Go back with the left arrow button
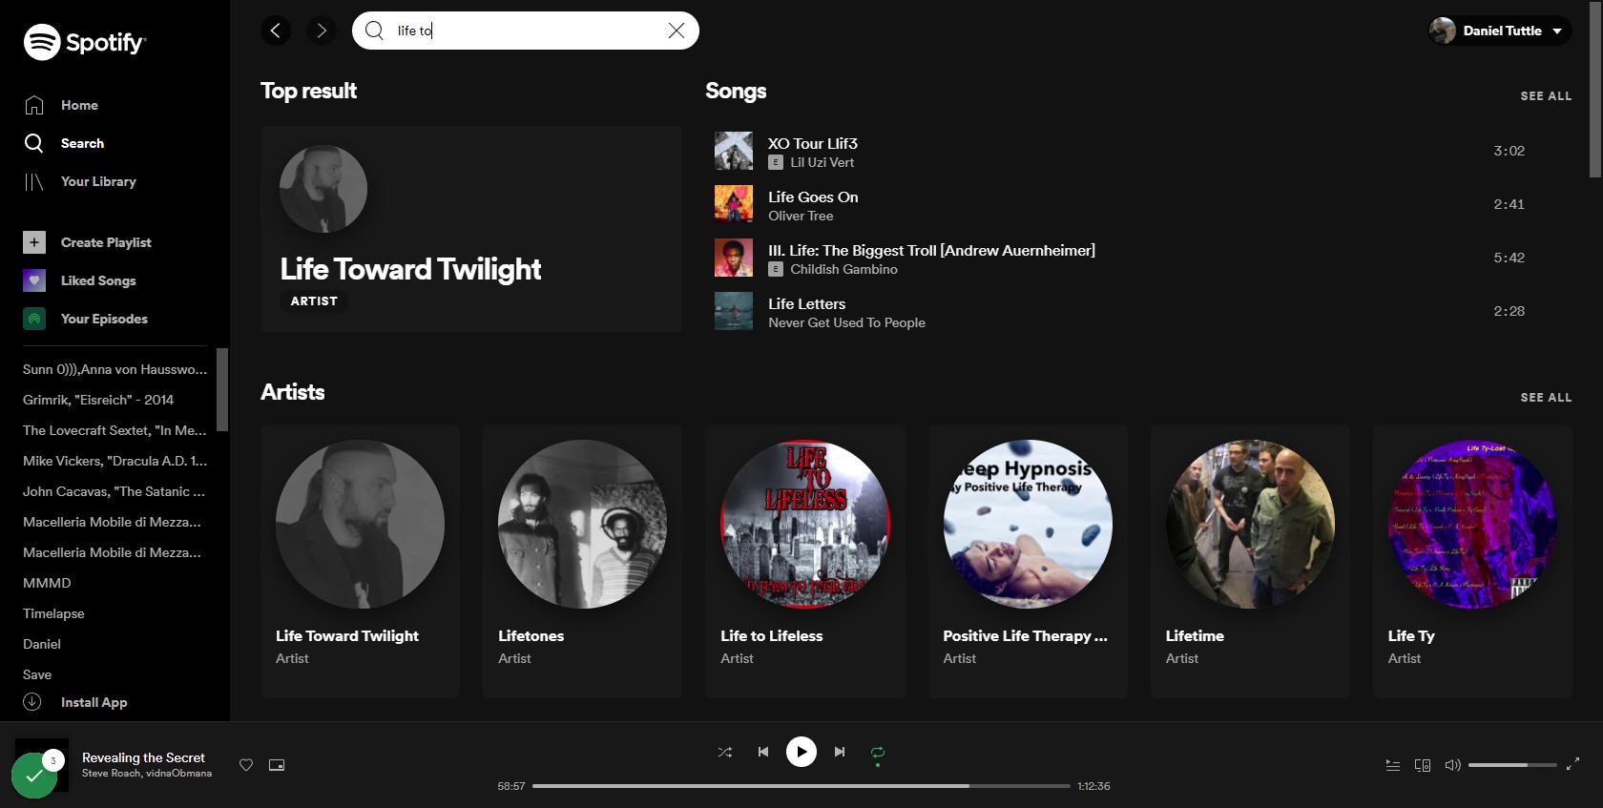 point(276,31)
